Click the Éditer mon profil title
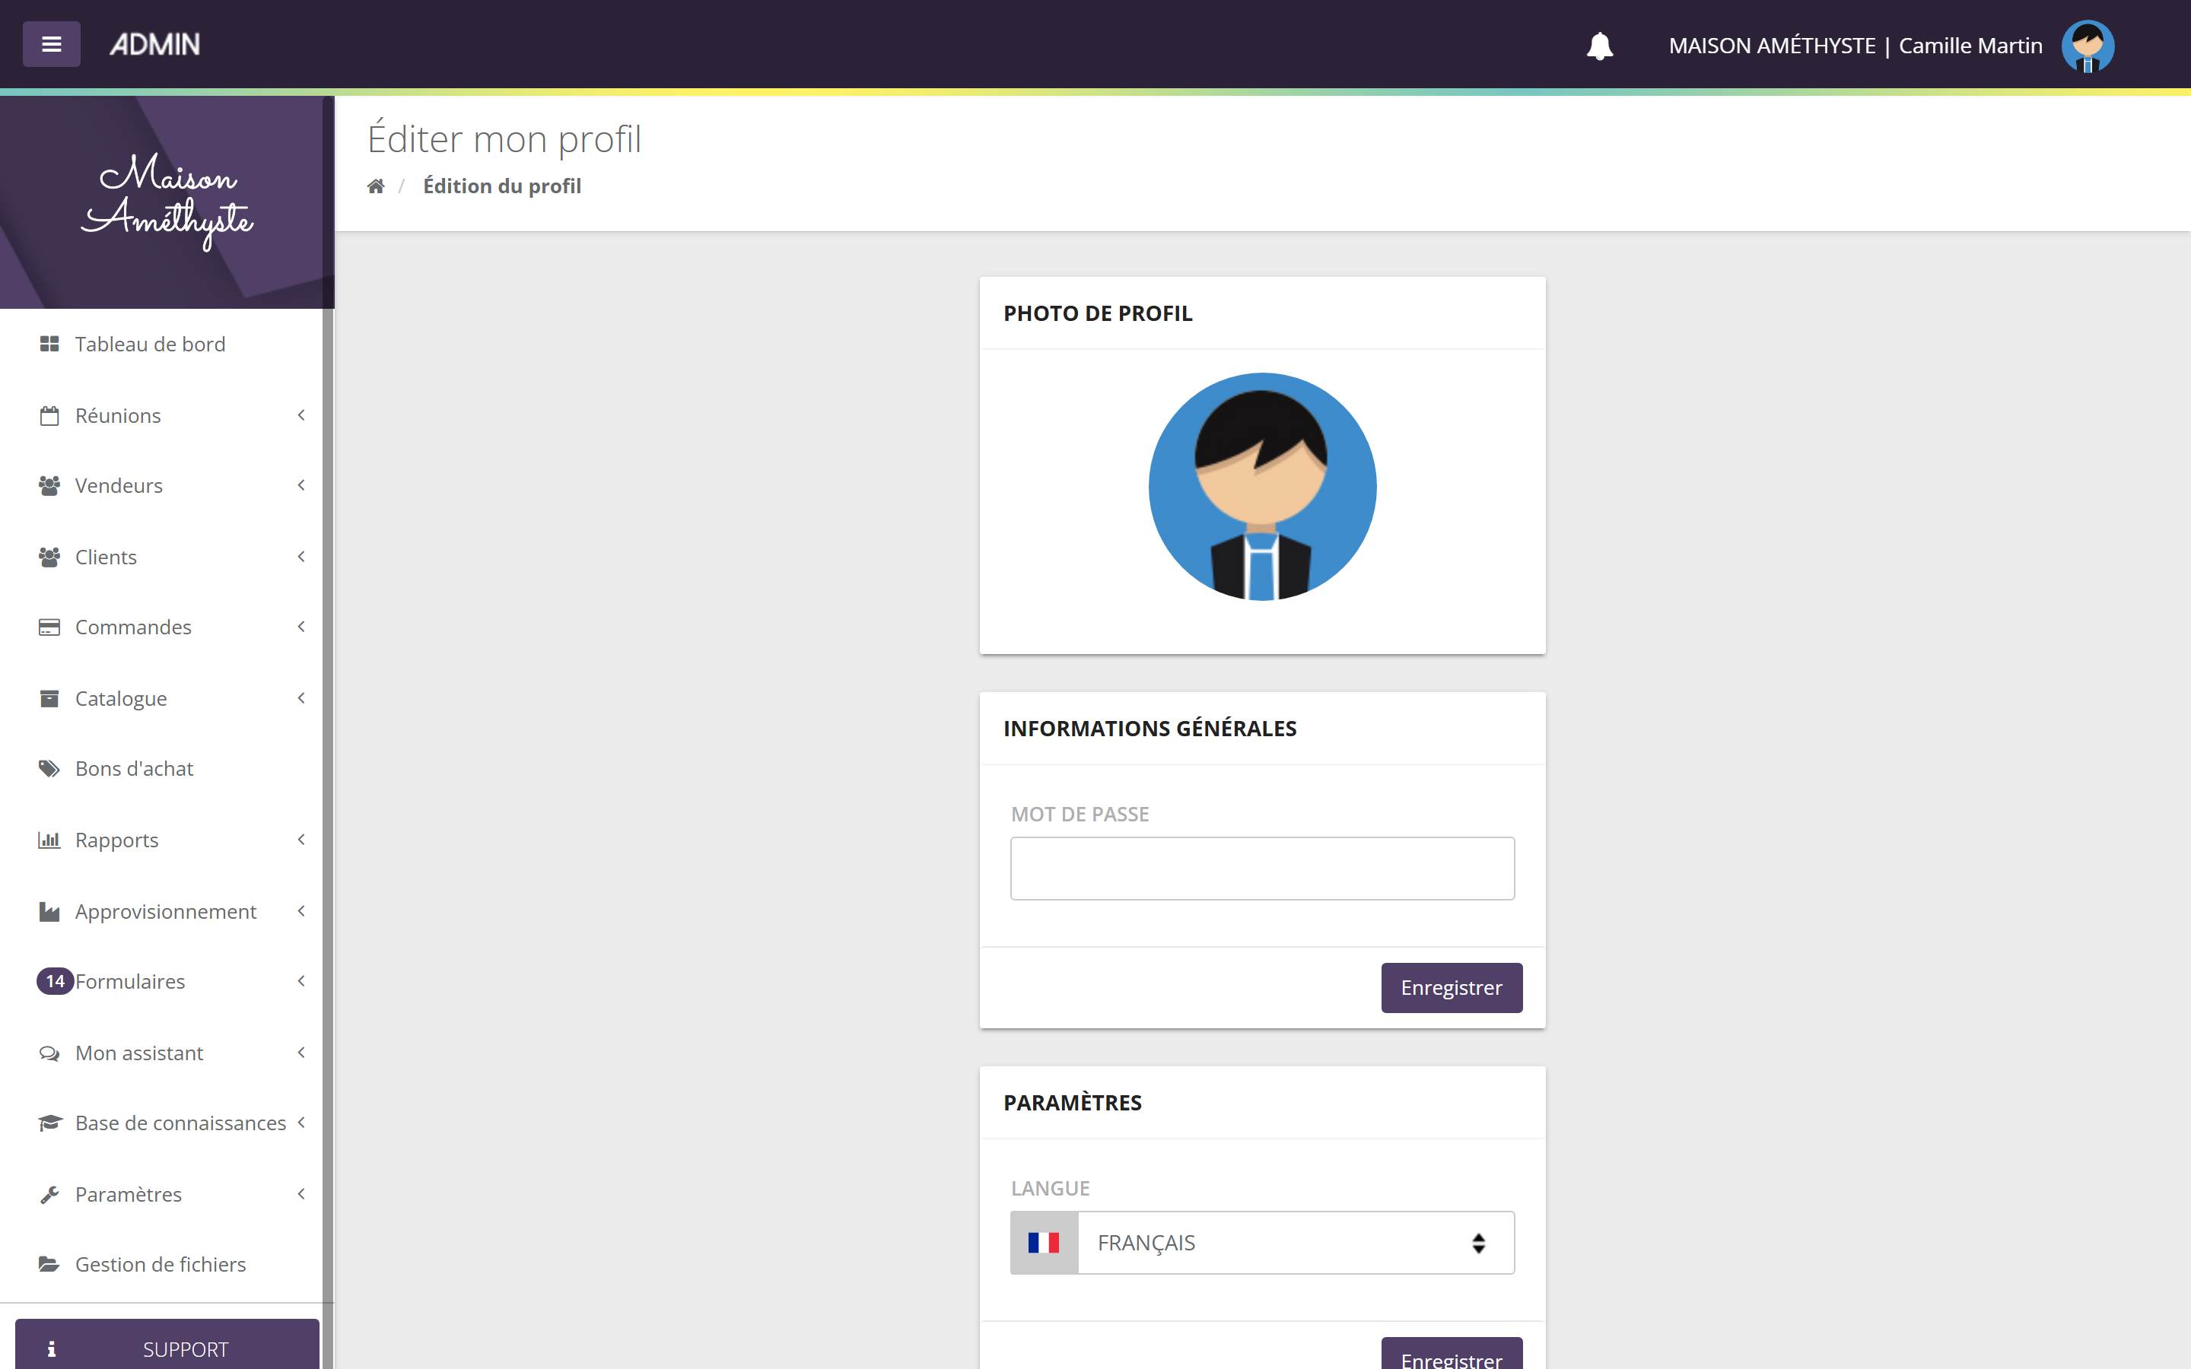The height and width of the screenshot is (1369, 2191). 504,139
